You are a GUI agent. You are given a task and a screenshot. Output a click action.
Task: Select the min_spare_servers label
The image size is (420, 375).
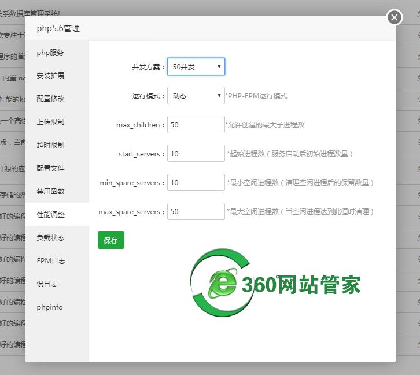(x=132, y=183)
